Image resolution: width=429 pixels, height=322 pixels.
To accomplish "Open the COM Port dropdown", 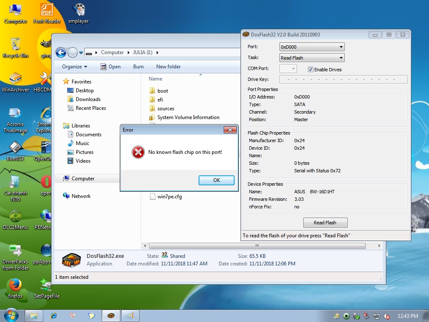I will 288,68.
